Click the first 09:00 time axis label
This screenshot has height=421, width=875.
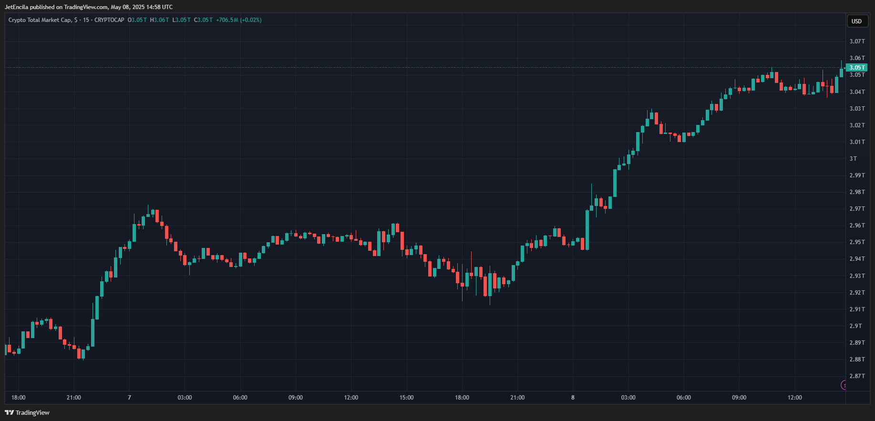point(296,398)
